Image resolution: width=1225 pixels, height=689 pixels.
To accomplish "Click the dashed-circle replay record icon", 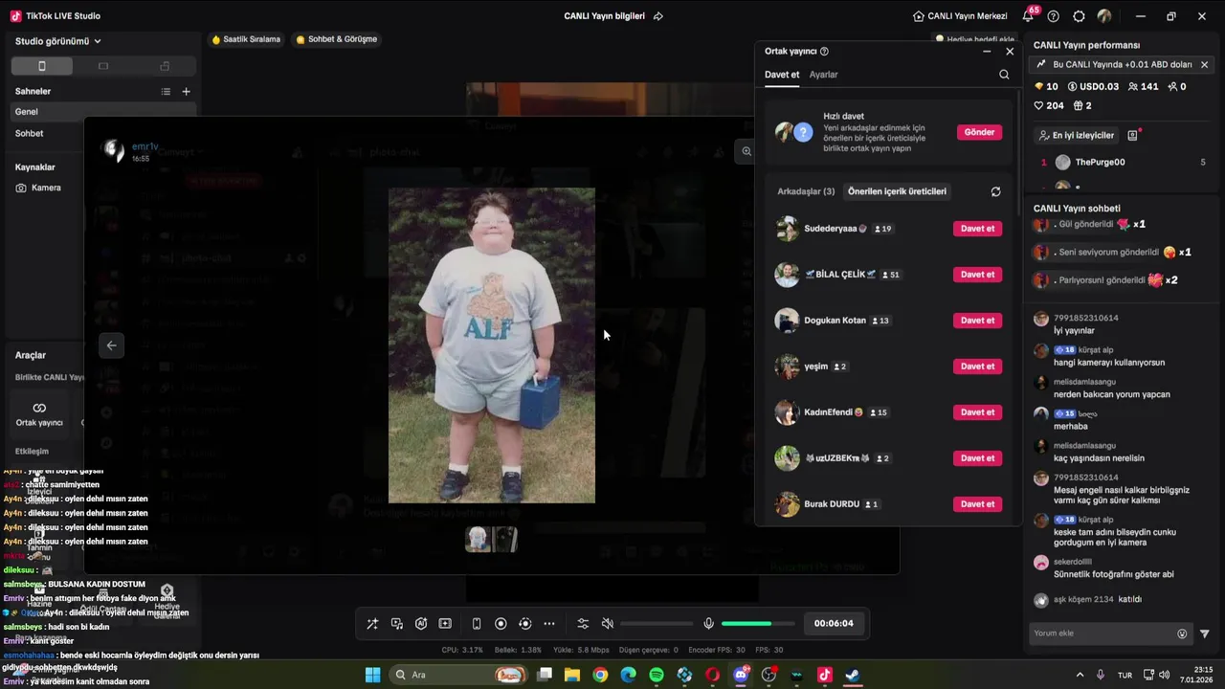I will point(524,624).
